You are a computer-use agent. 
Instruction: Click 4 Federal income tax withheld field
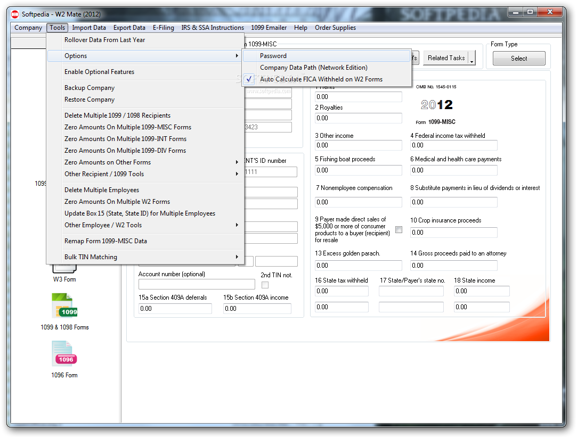pos(454,145)
